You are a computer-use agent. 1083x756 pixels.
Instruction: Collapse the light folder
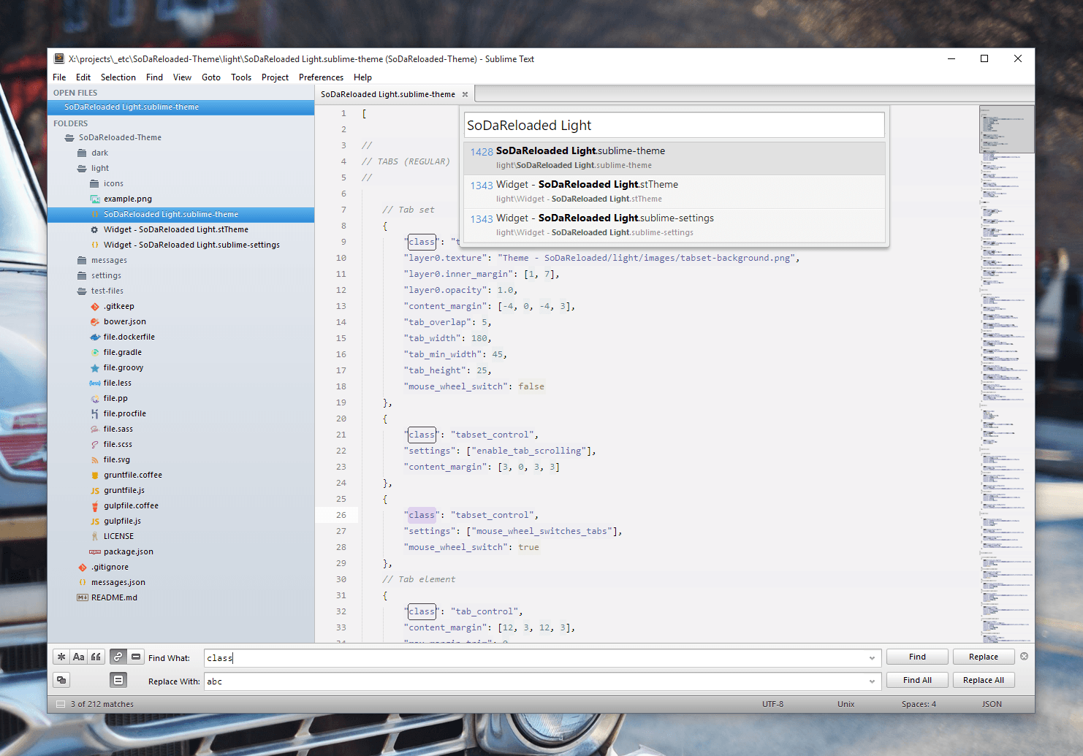82,168
